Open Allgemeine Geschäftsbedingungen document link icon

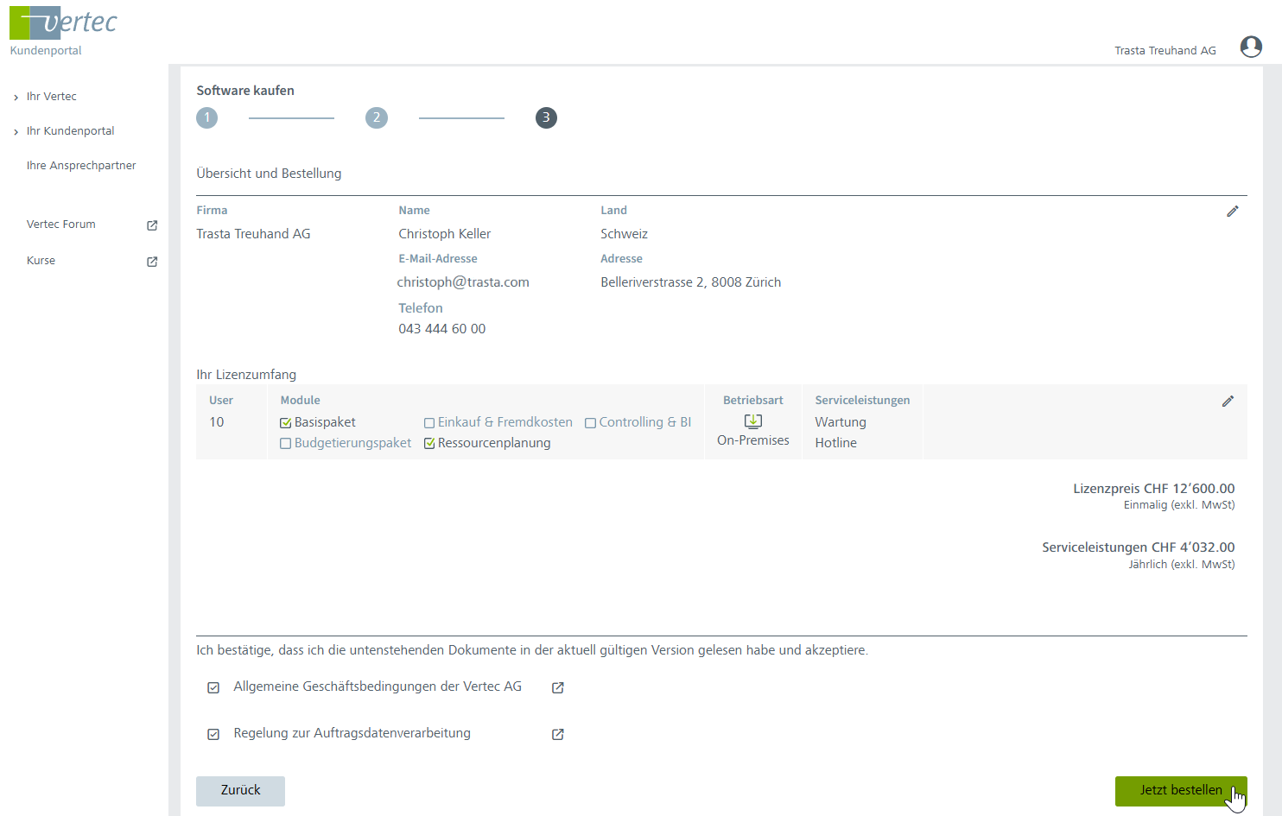point(557,687)
